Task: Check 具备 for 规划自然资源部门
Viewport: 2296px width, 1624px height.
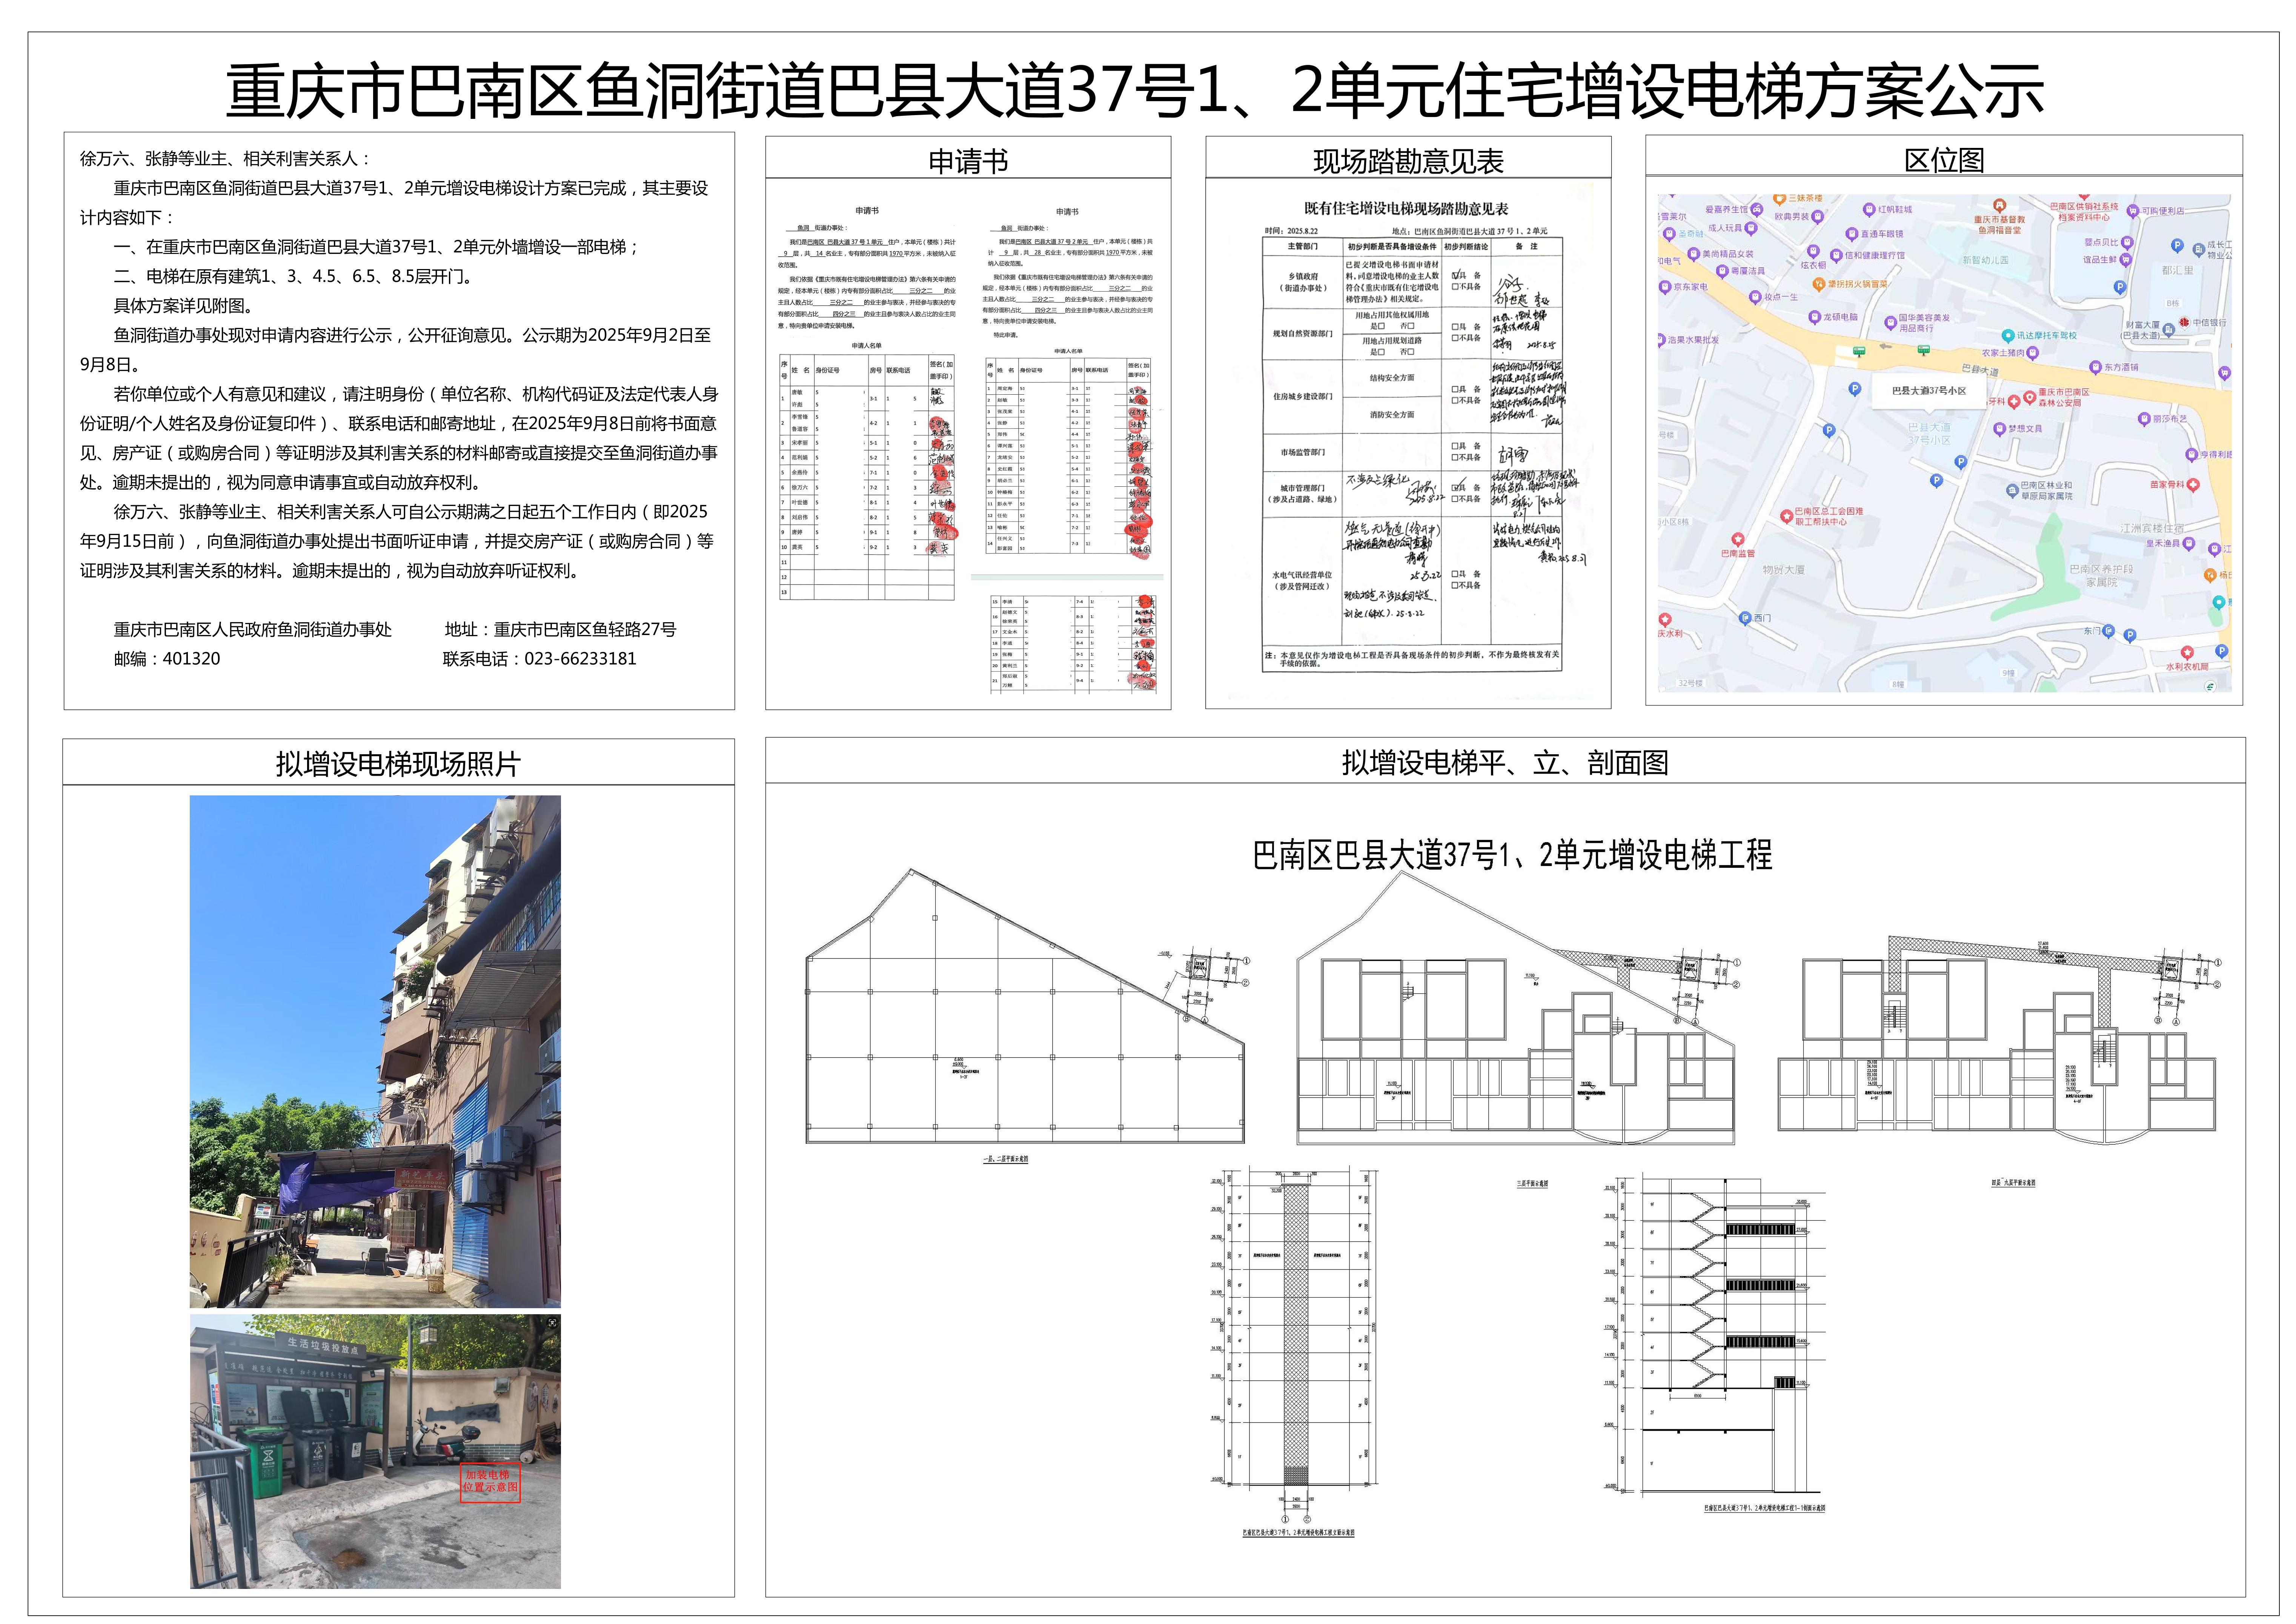Action: 1455,327
